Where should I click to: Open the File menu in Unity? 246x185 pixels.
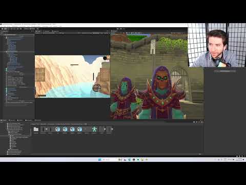click(x=2, y=26)
